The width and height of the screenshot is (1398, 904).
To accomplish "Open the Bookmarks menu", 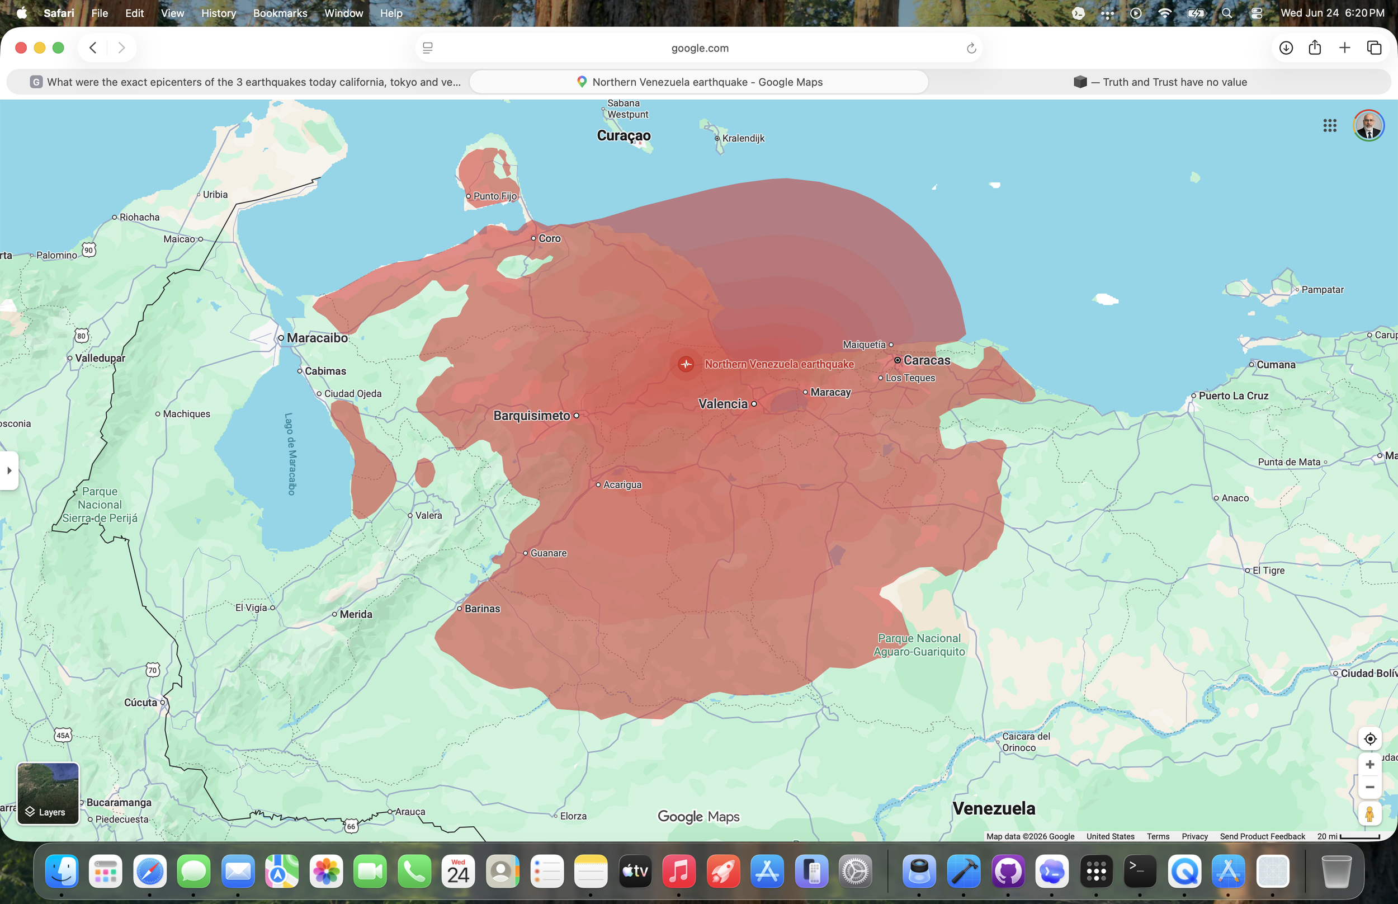I will [280, 13].
